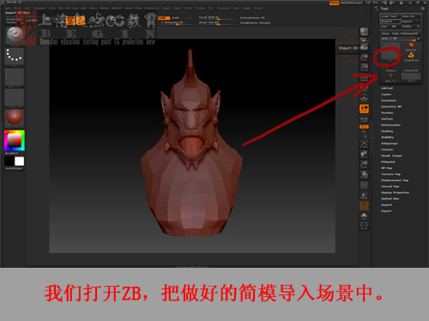The image size is (429, 321).
Task: Select the white color swatch
Action: [x=20, y=161]
